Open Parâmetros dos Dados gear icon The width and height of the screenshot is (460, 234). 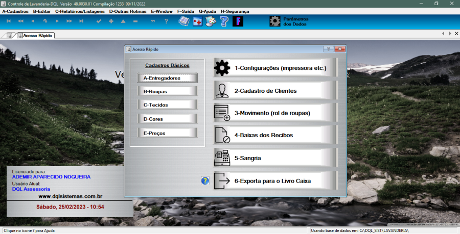275,21
